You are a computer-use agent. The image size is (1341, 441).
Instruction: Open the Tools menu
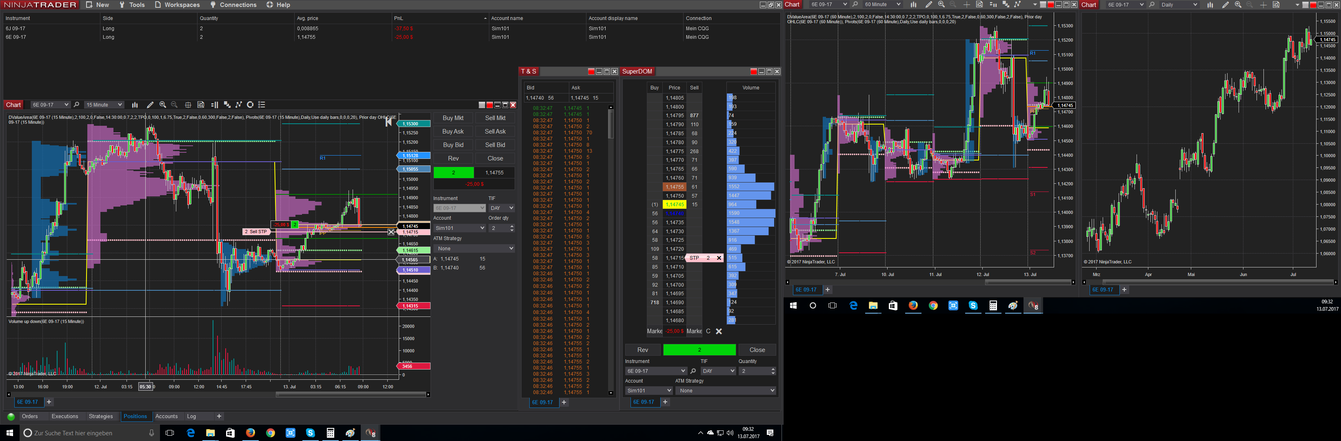coord(132,4)
